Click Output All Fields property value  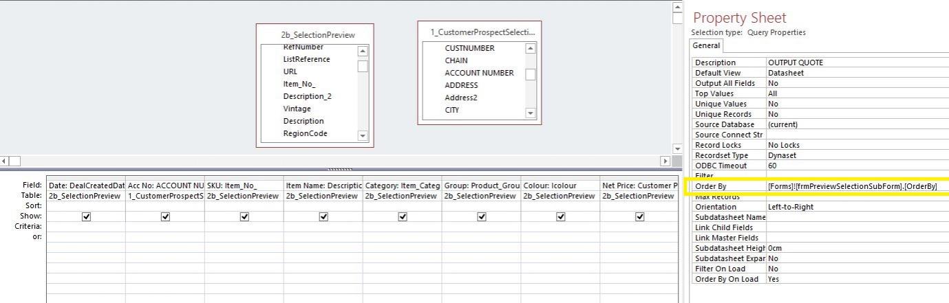point(857,83)
